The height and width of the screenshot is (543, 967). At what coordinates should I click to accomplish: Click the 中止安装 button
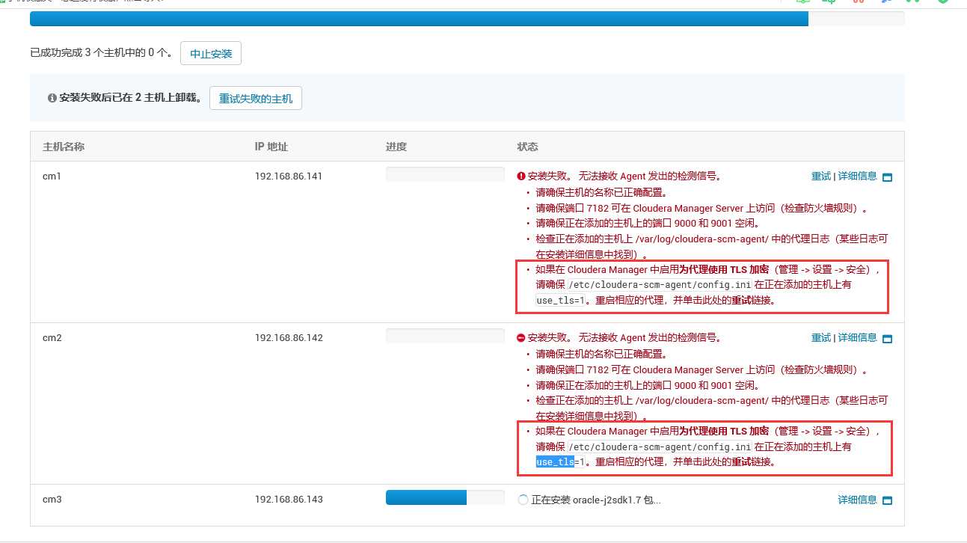[211, 54]
